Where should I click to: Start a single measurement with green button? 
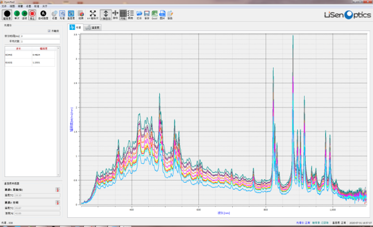point(17,14)
